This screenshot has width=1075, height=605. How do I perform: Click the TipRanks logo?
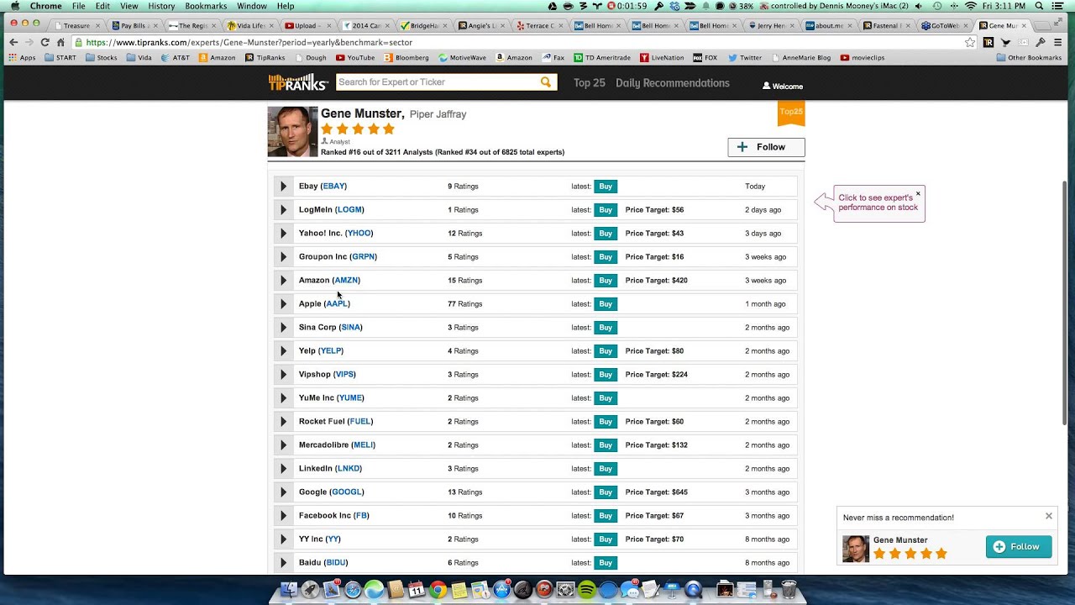298,82
